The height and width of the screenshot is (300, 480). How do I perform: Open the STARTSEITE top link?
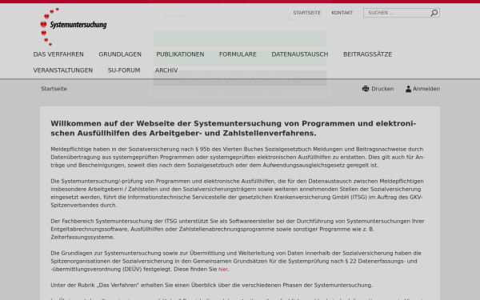coord(306,13)
